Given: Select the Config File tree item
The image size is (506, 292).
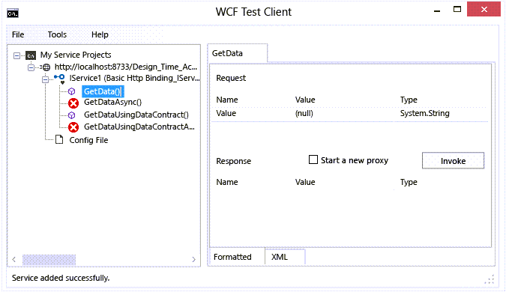Looking at the screenshot, I should (88, 140).
